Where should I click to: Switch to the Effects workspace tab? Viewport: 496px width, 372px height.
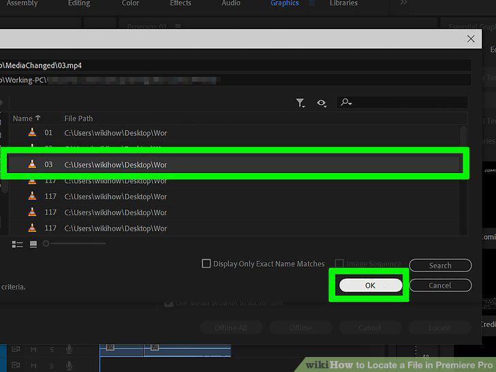[x=181, y=3]
